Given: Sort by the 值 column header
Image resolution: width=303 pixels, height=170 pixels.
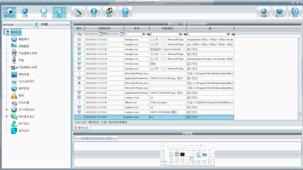Looking at the screenshot, I should point(210,29).
